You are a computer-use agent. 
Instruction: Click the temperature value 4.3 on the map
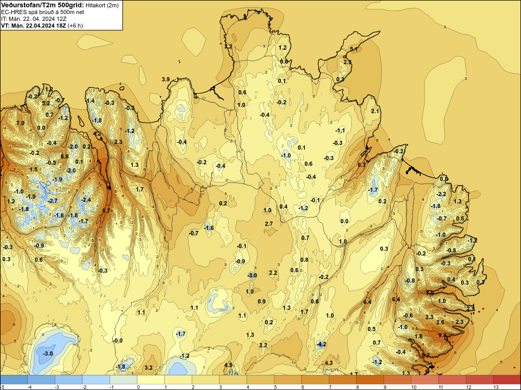[329, 363]
